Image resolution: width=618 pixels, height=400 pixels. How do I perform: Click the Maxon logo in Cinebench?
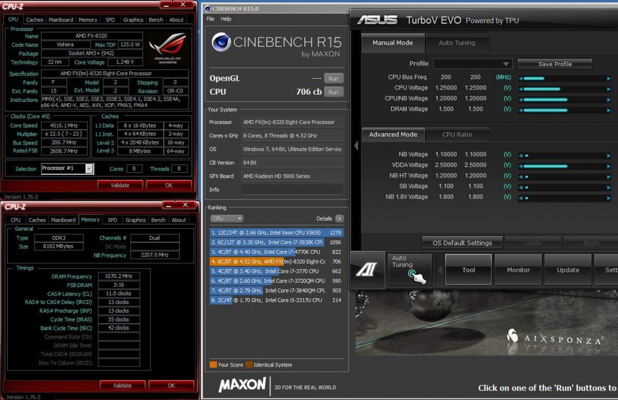pyautogui.click(x=242, y=385)
